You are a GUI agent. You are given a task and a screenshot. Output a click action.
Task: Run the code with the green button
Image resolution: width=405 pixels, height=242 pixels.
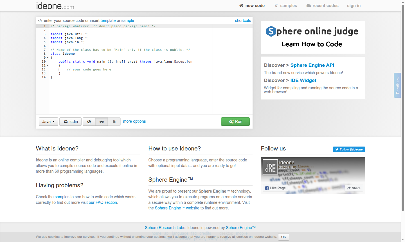click(x=235, y=122)
